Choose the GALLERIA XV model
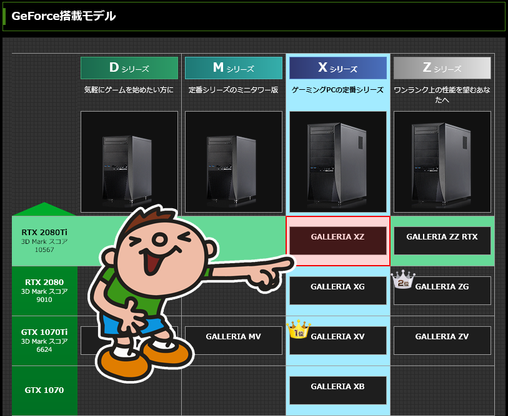This screenshot has height=416, width=508. 337,341
